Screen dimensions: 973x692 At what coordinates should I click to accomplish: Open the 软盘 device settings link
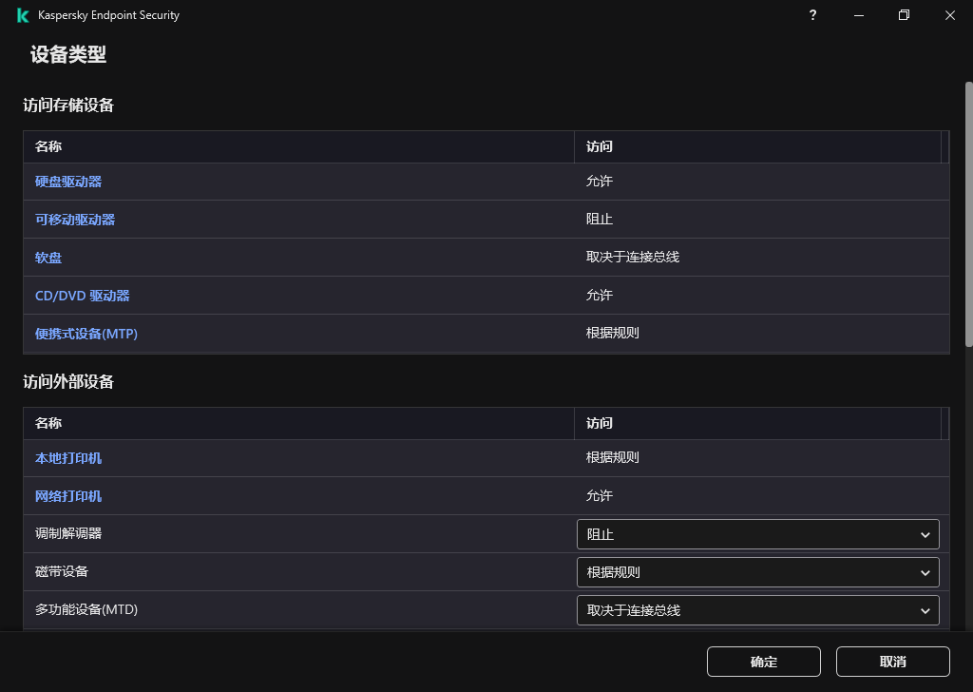point(48,258)
